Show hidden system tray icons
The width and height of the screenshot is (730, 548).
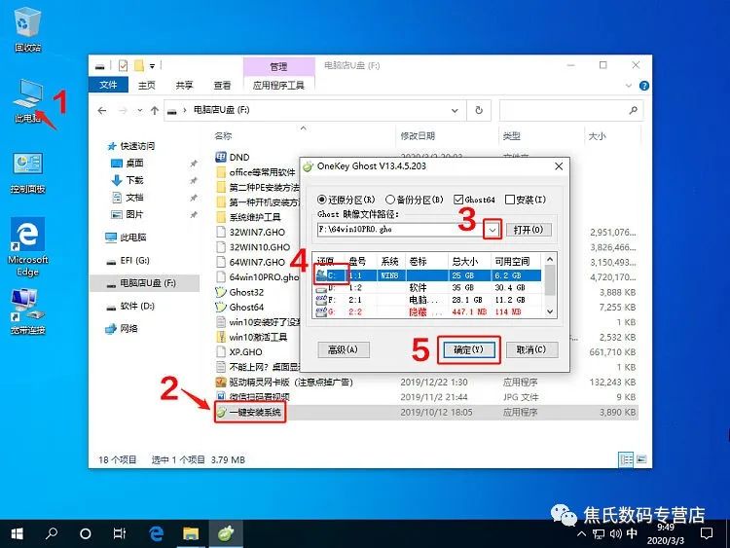[x=581, y=534]
